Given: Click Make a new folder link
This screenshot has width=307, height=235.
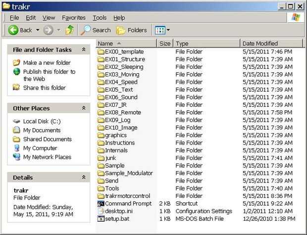Looking at the screenshot, I should 47,63.
